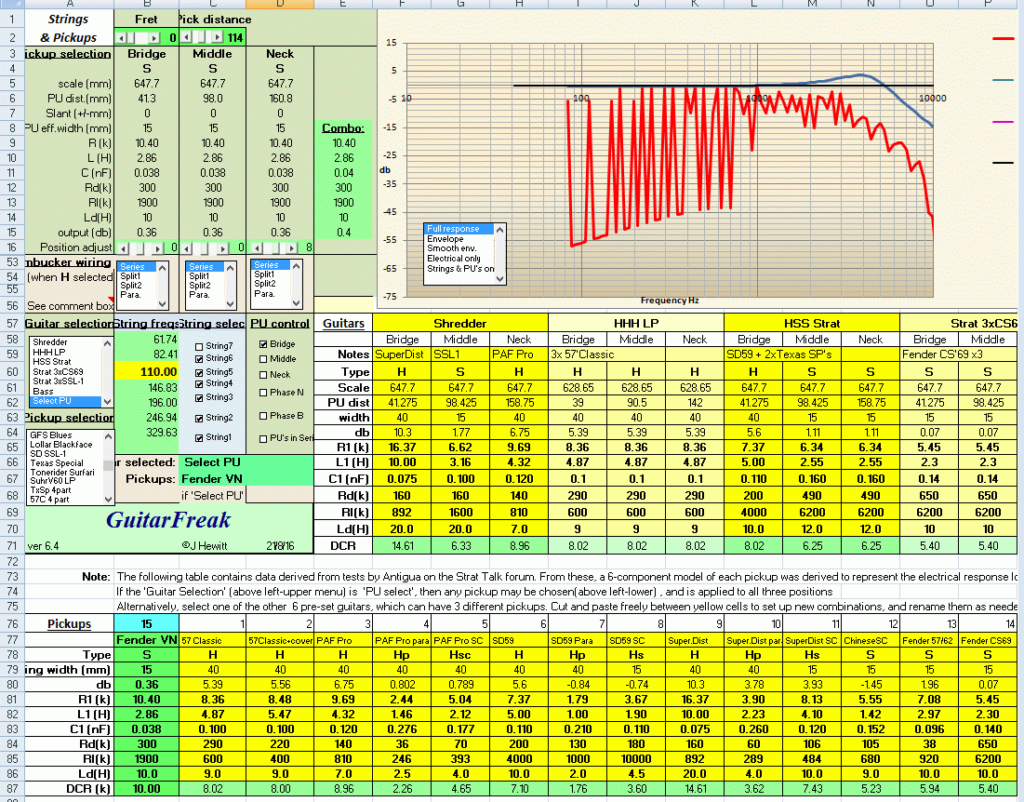Enable the Phase N checkbox

pyautogui.click(x=263, y=393)
